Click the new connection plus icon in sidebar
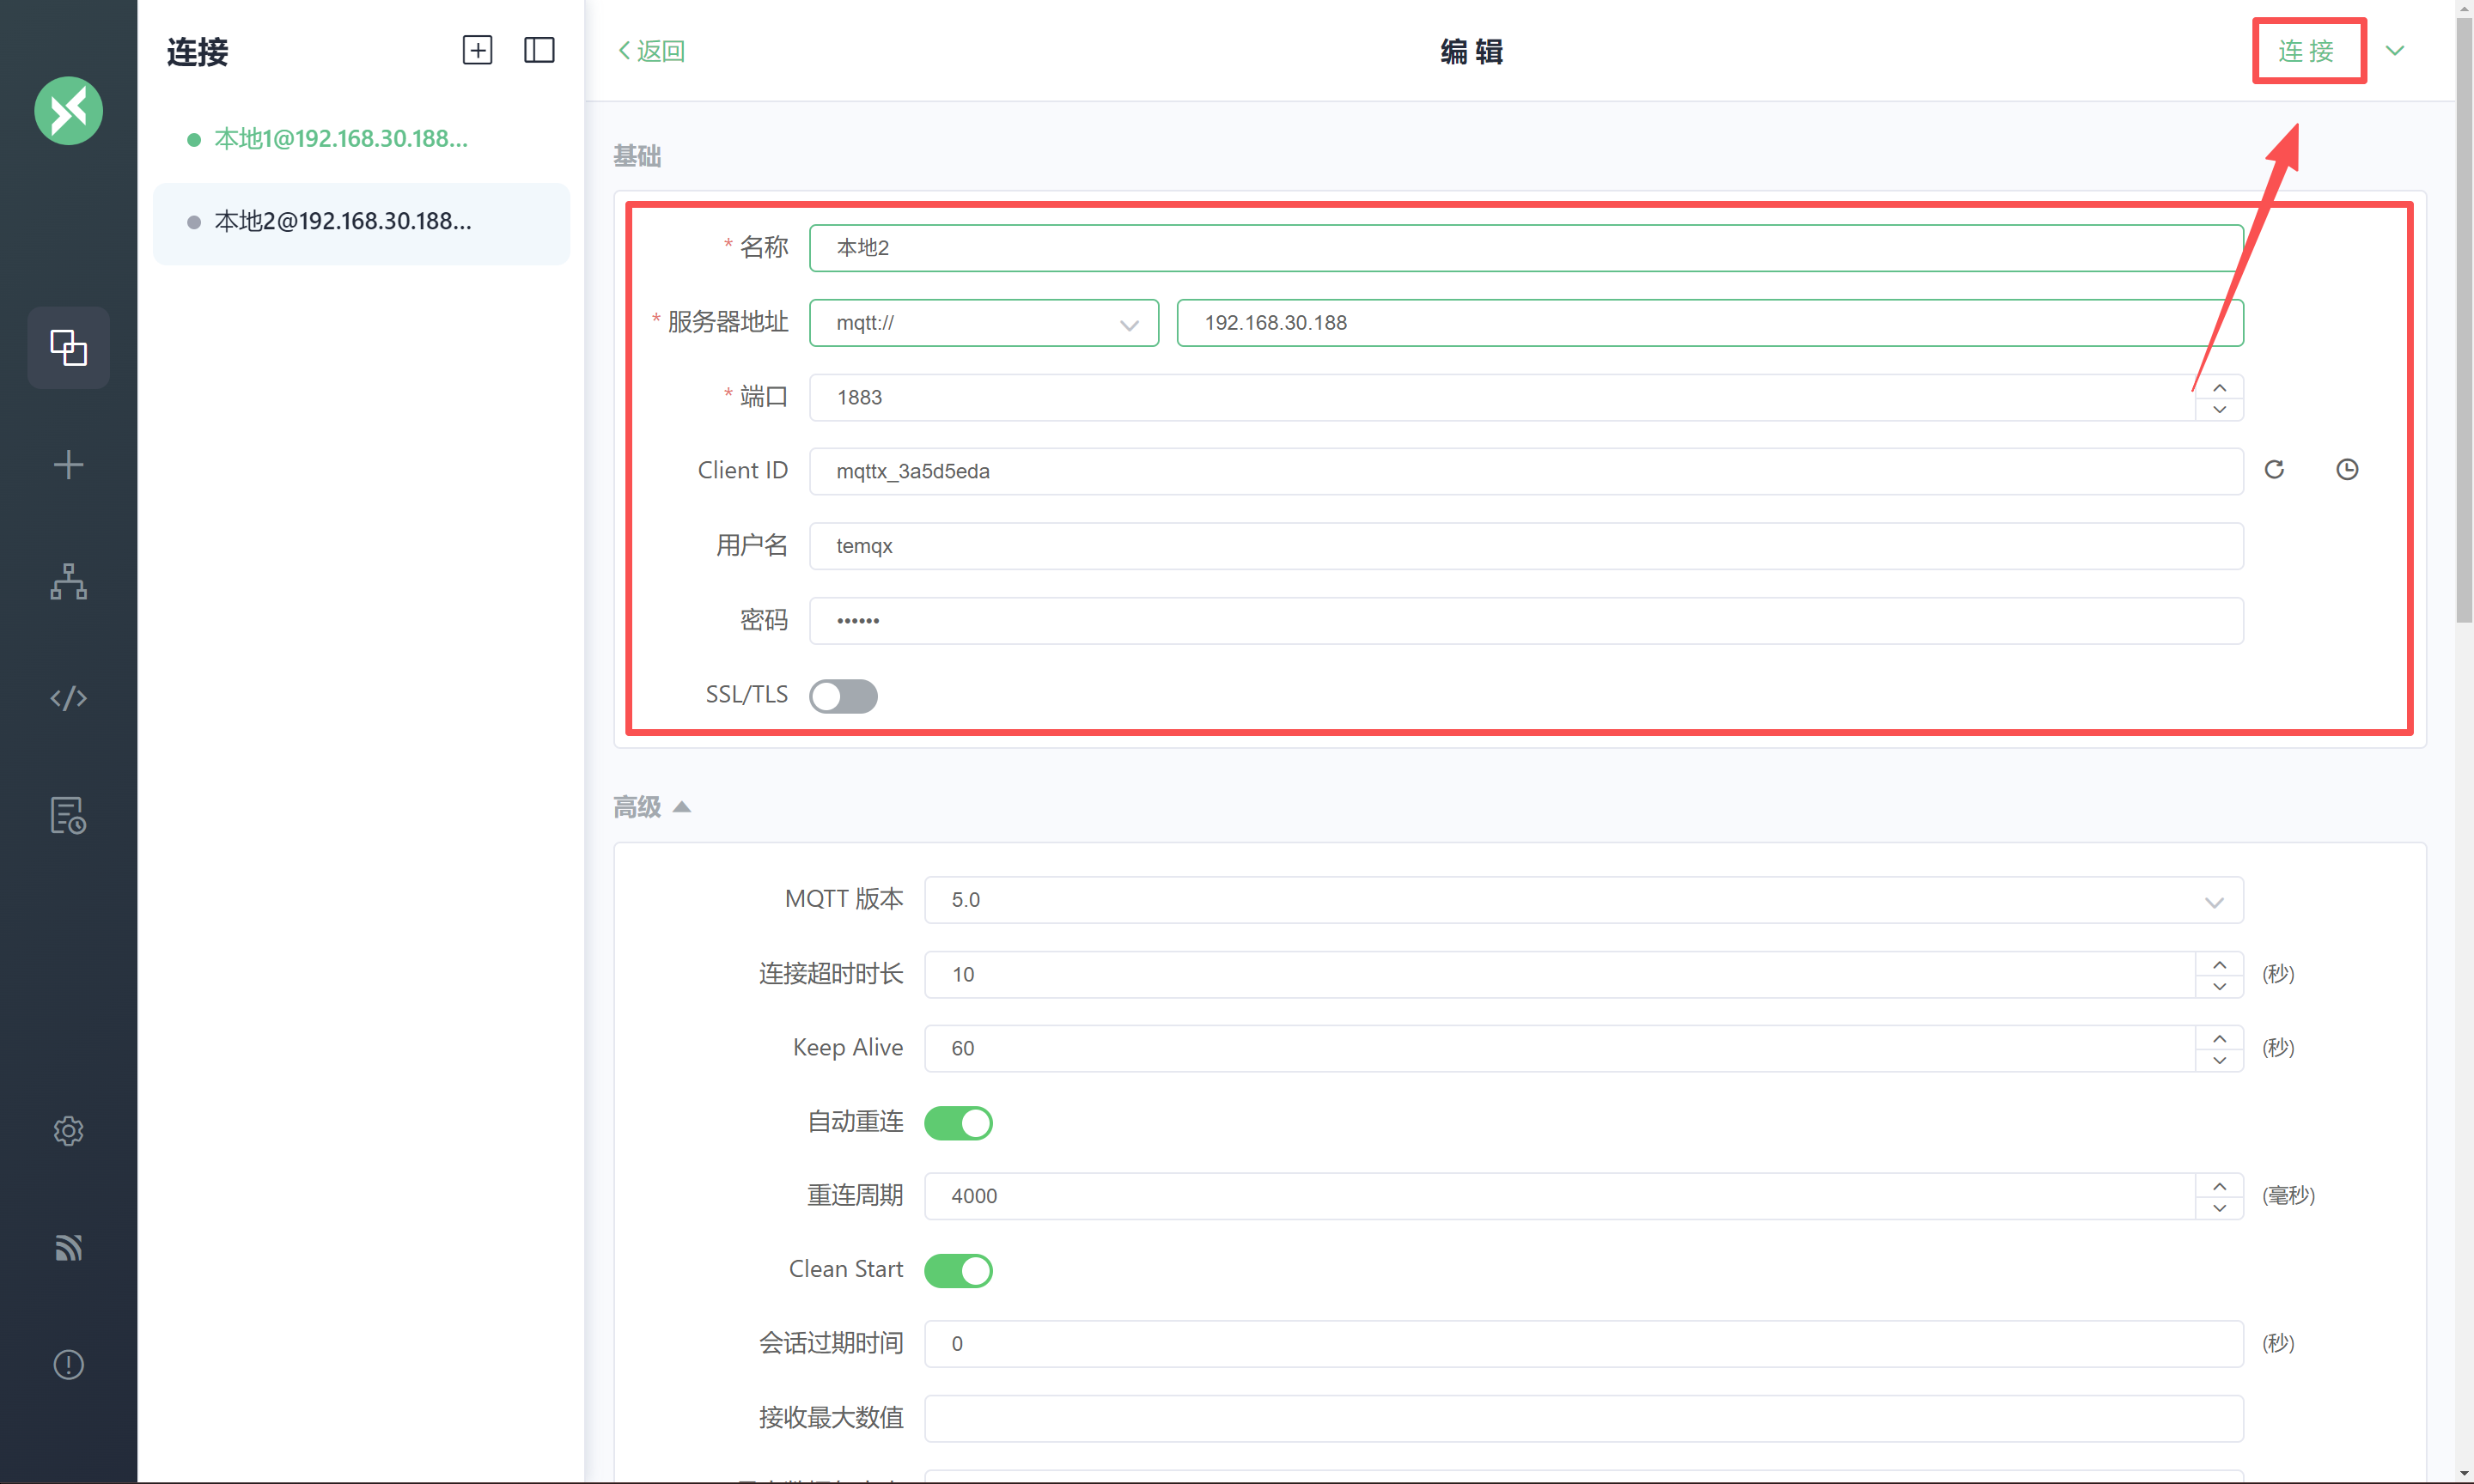2474x1484 pixels. point(68,465)
